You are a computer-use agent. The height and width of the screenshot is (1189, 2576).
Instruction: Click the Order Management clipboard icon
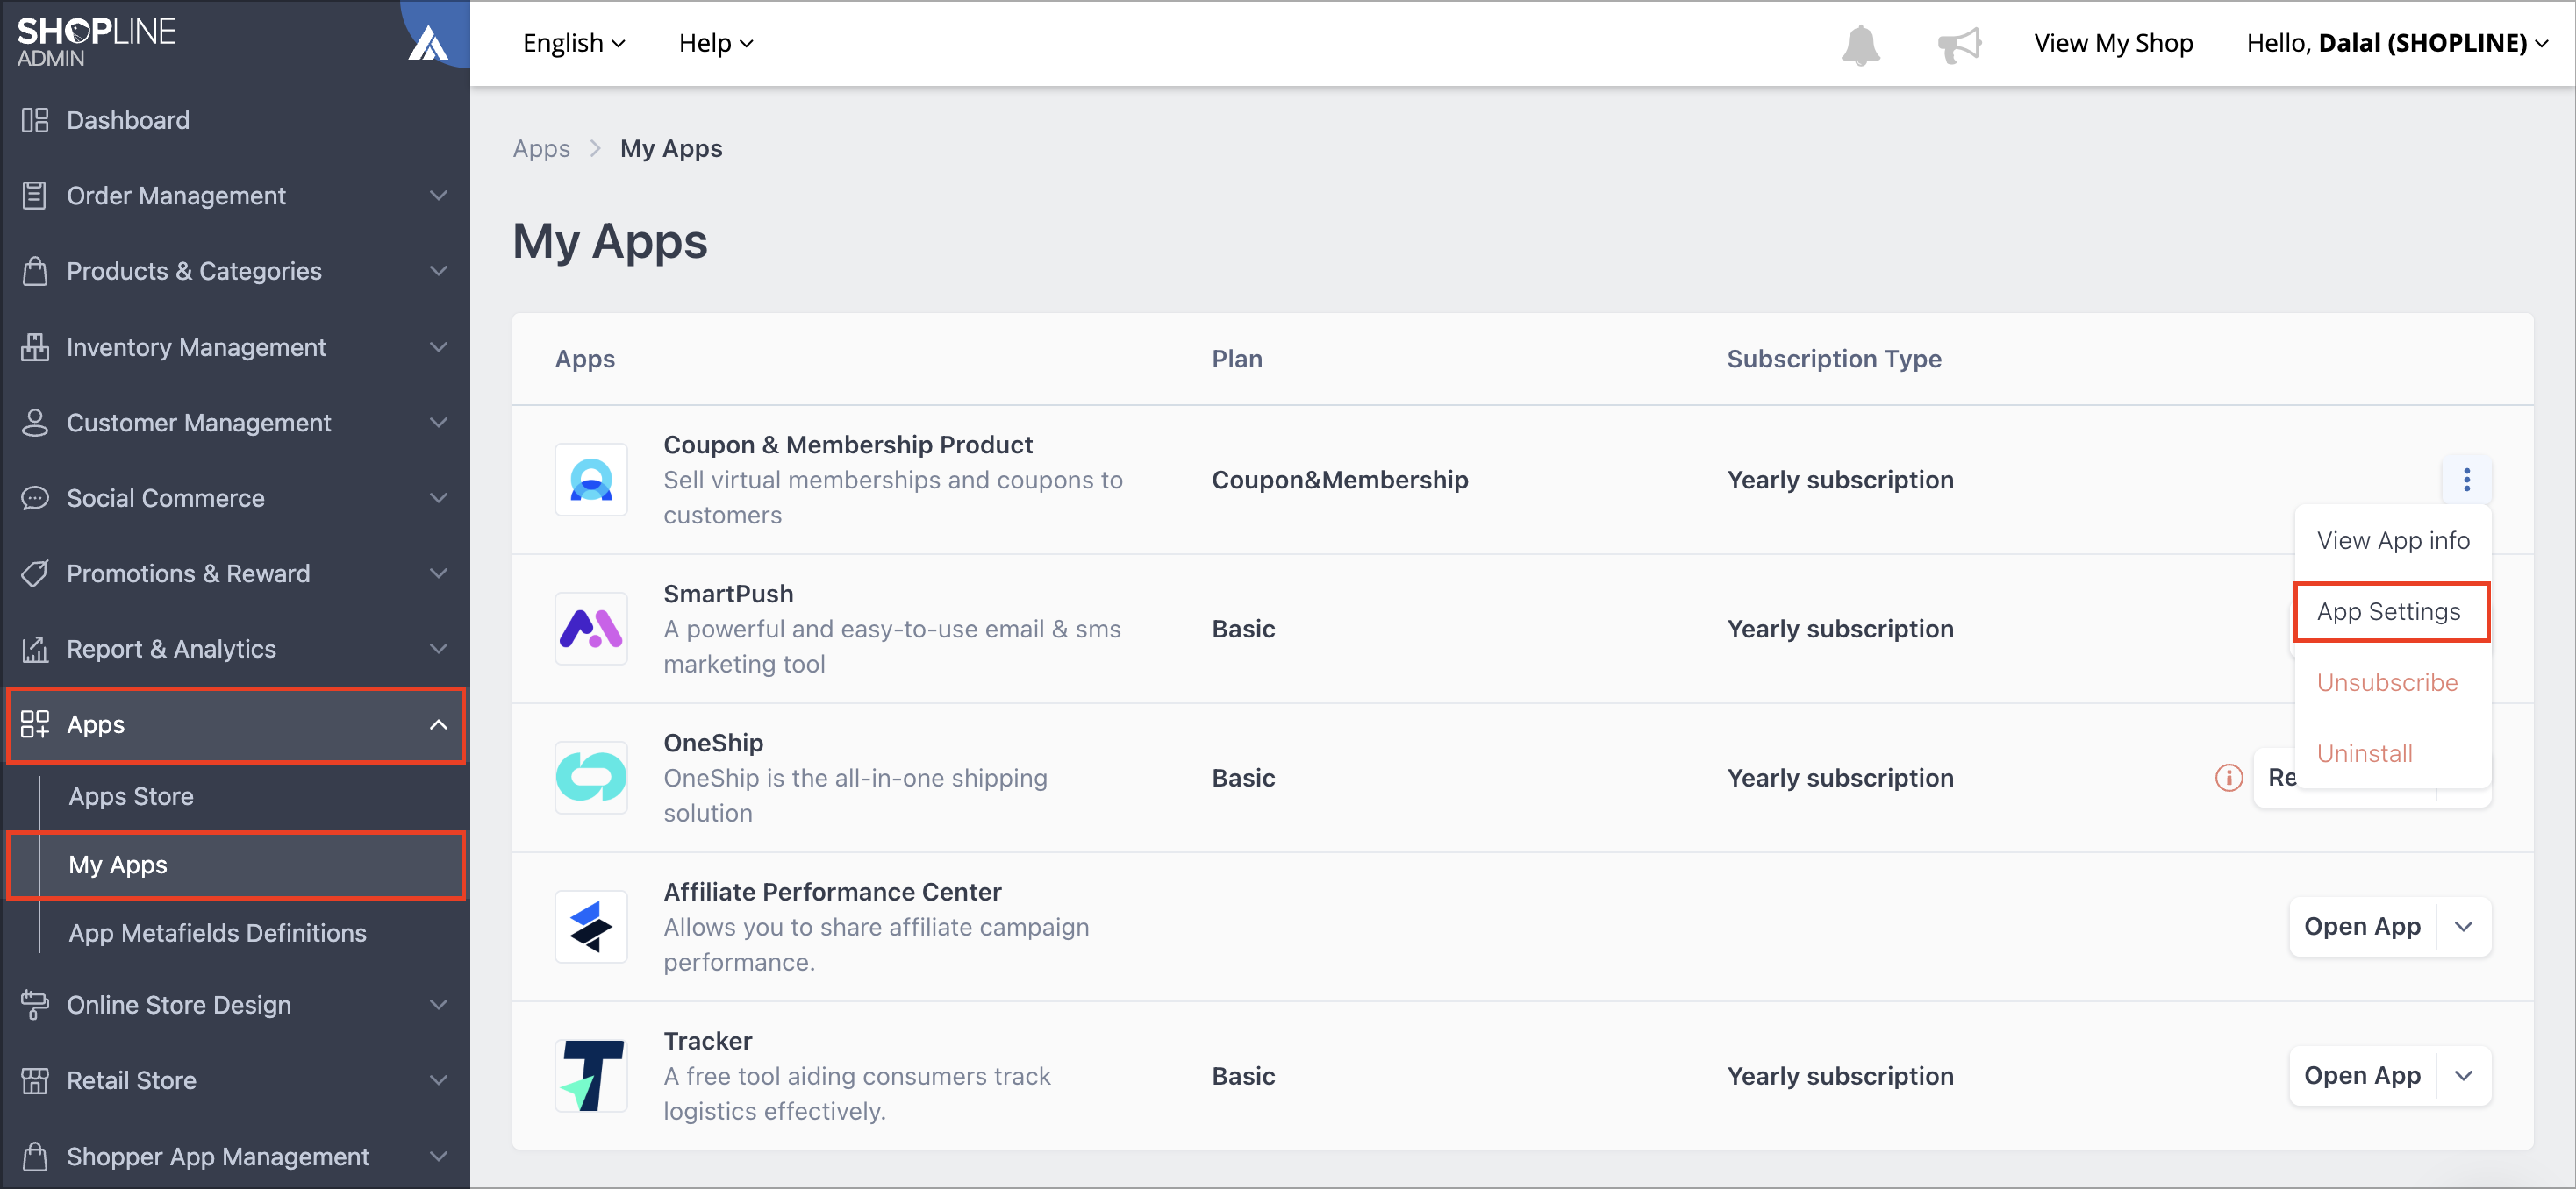click(35, 196)
